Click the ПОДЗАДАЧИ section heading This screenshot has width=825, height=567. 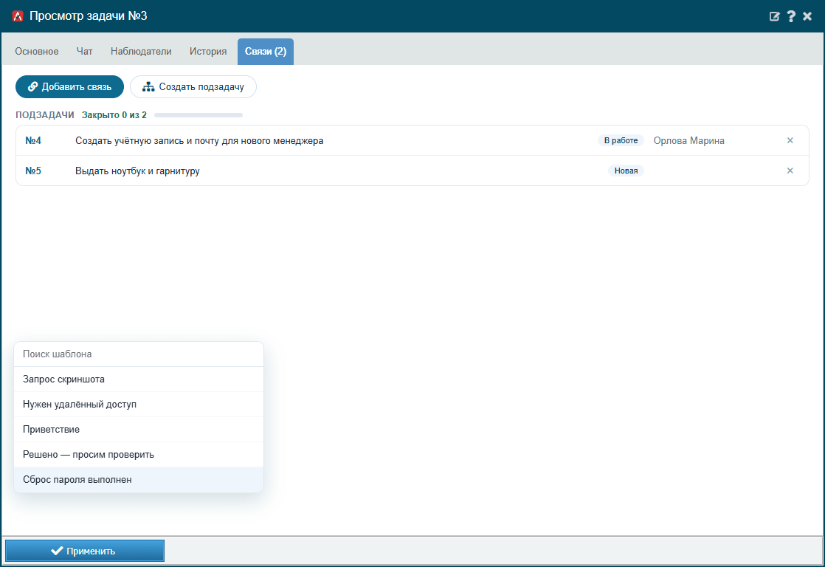tap(45, 114)
